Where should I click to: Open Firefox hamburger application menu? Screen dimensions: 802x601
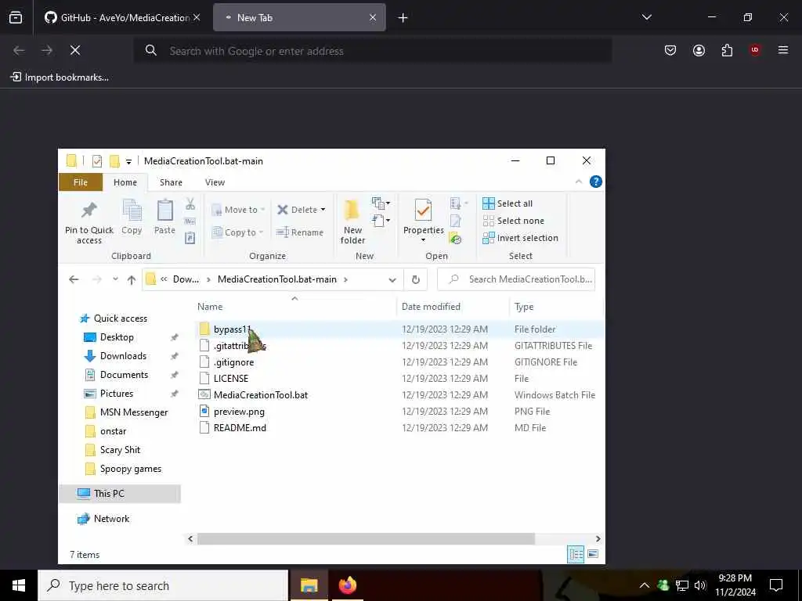[783, 50]
